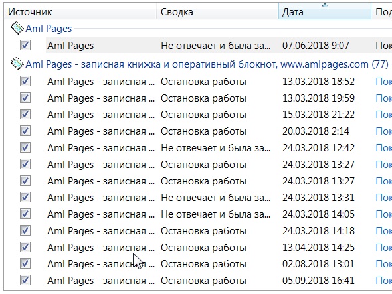Uncheck the 13.03.2018 18:52 report checkbox

click(25, 81)
